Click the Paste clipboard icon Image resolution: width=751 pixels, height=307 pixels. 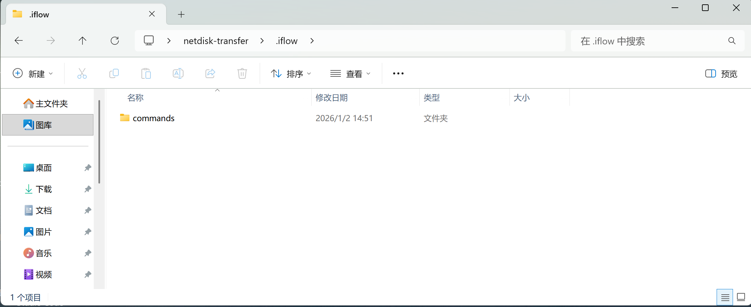146,73
